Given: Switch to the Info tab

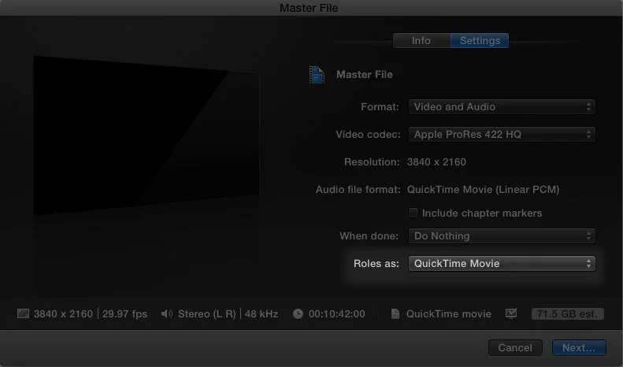Looking at the screenshot, I should 421,40.
